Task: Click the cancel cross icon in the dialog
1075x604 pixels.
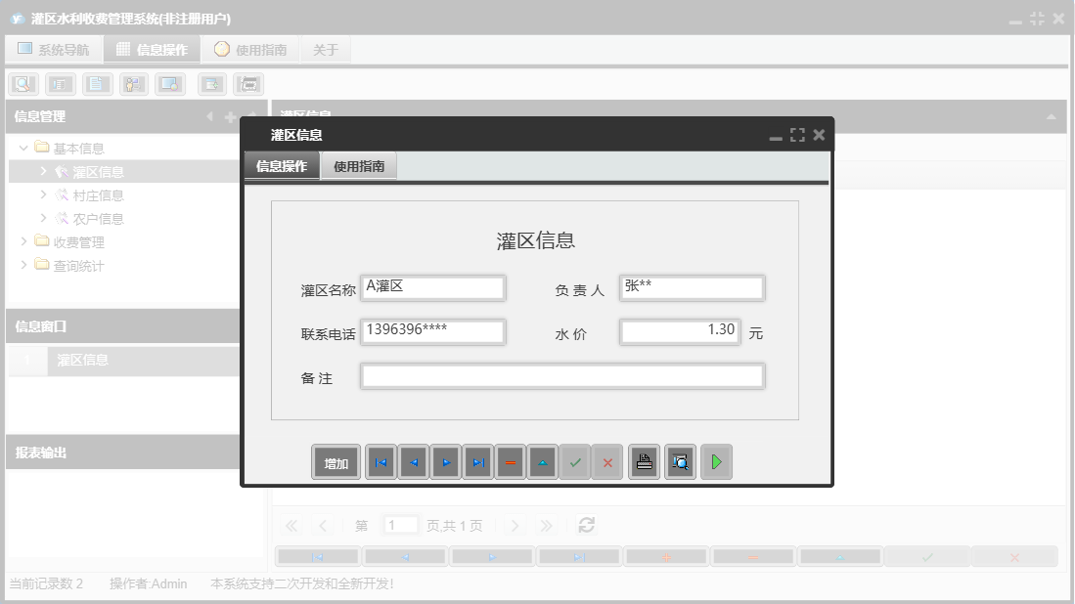Action: [607, 461]
